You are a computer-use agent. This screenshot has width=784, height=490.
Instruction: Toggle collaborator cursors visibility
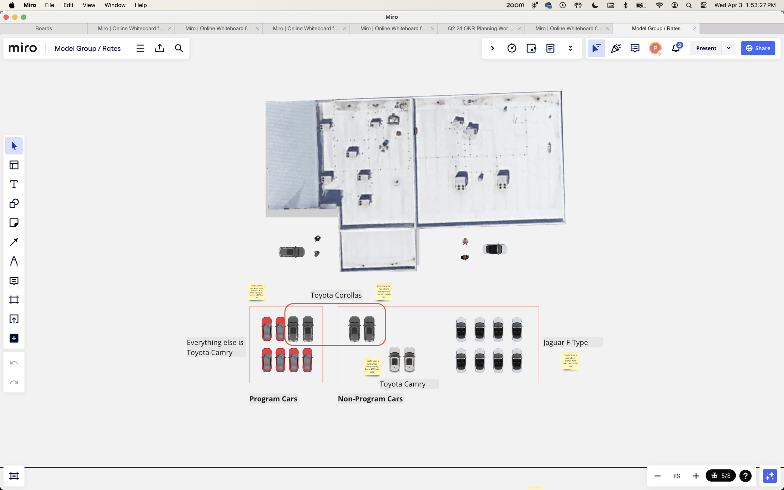596,48
